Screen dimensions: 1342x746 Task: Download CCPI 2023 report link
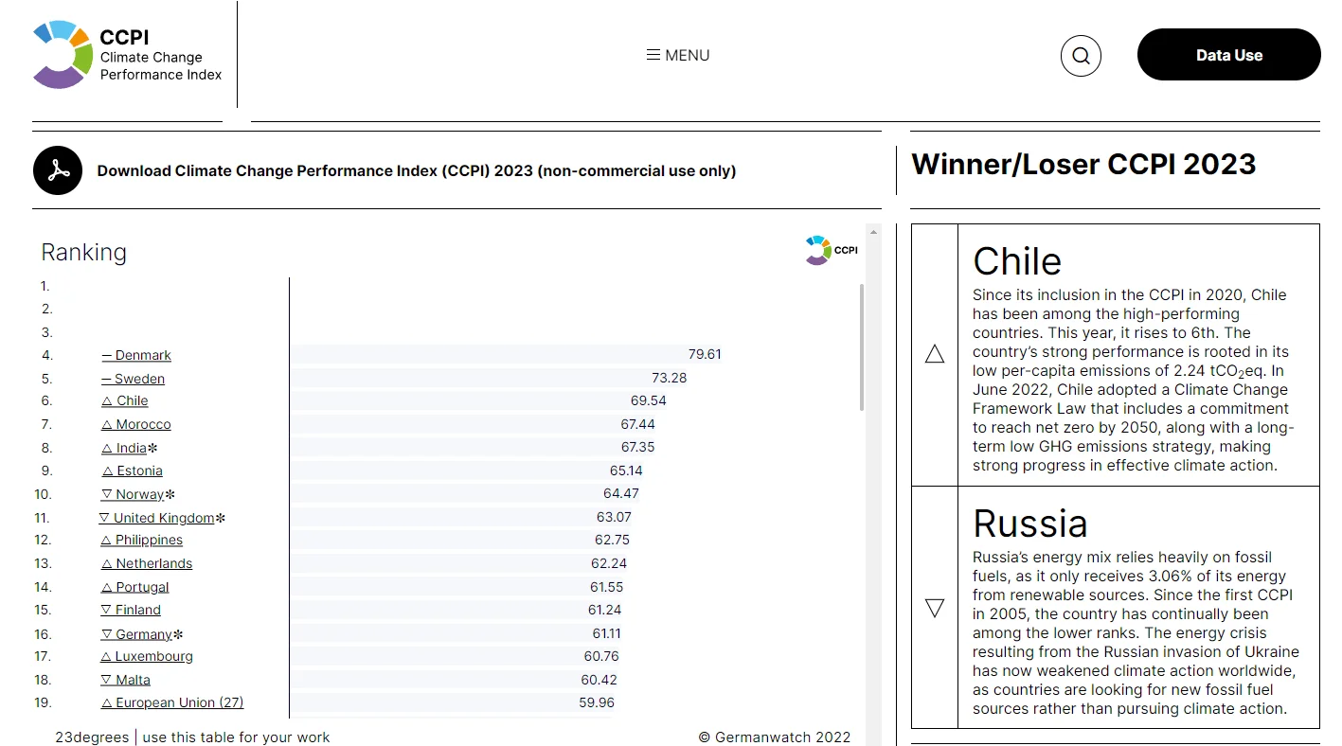[417, 171]
